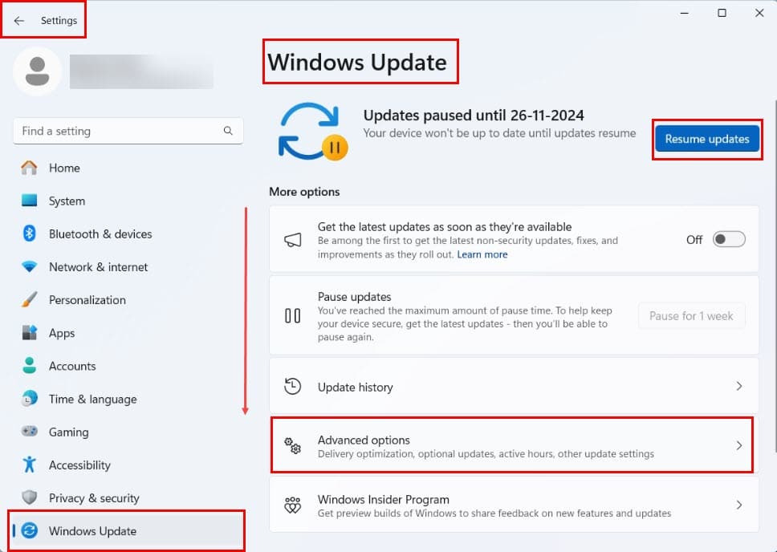Open Gaming settings
The height and width of the screenshot is (552, 777).
[128, 432]
